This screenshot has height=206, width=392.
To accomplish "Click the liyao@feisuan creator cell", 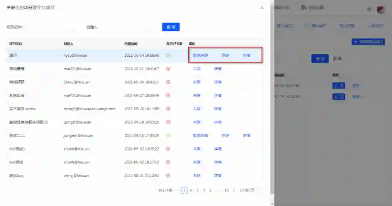I will point(75,55).
